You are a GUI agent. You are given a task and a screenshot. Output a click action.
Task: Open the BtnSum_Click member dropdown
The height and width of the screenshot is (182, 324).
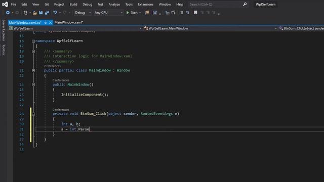coord(301,28)
